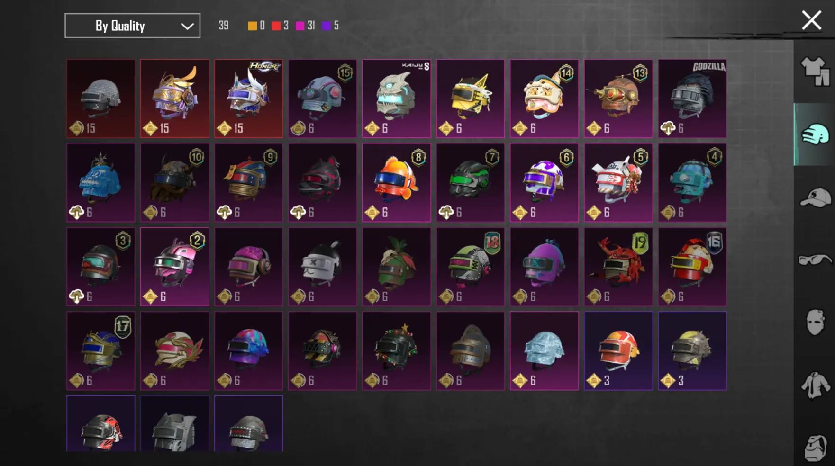
Task: Open the outfit set category icon
Action: point(815,72)
